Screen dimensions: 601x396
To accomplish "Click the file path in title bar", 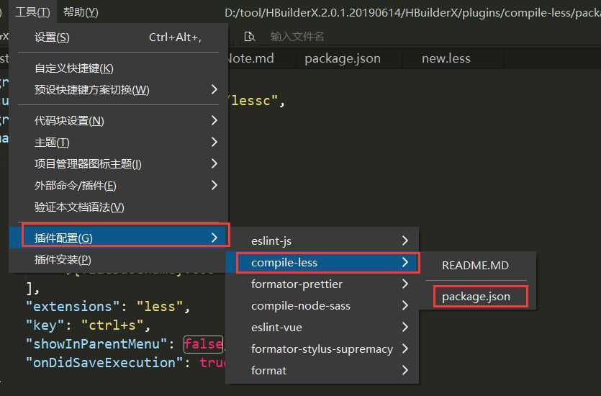I will pyautogui.click(x=412, y=13).
